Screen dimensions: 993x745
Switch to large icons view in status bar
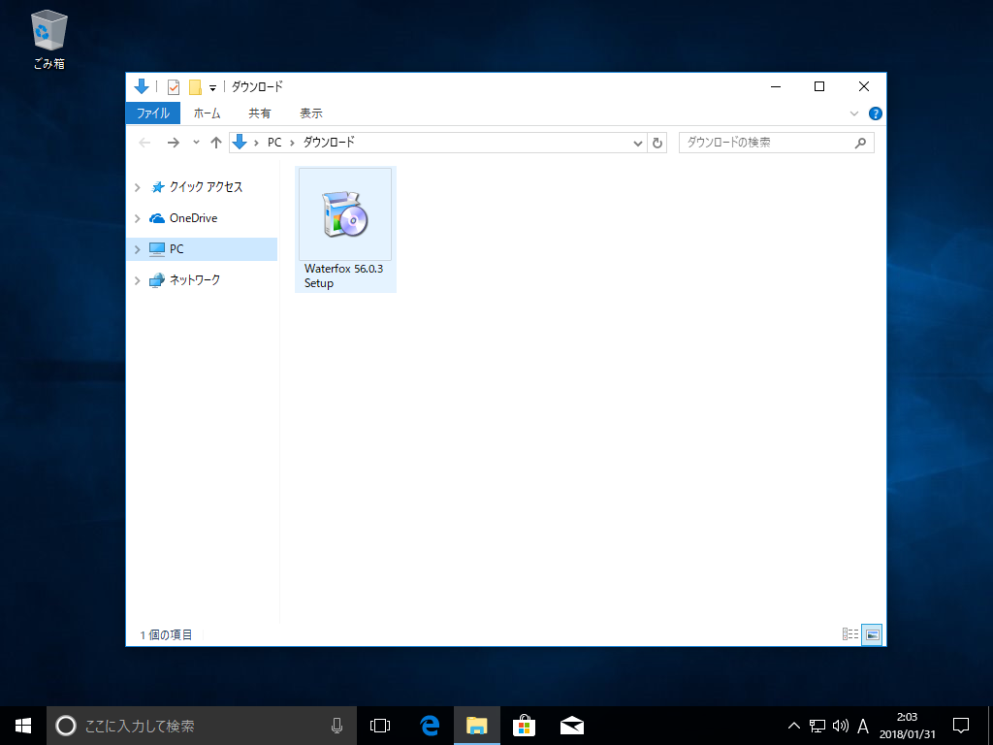tap(872, 634)
